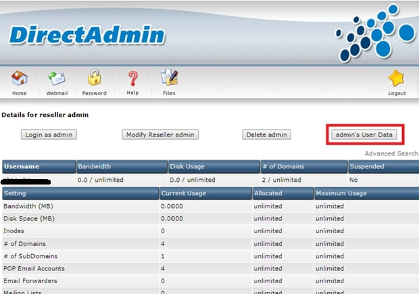Sort by the Username column header
This screenshot has width=419, height=294.
click(x=39, y=166)
